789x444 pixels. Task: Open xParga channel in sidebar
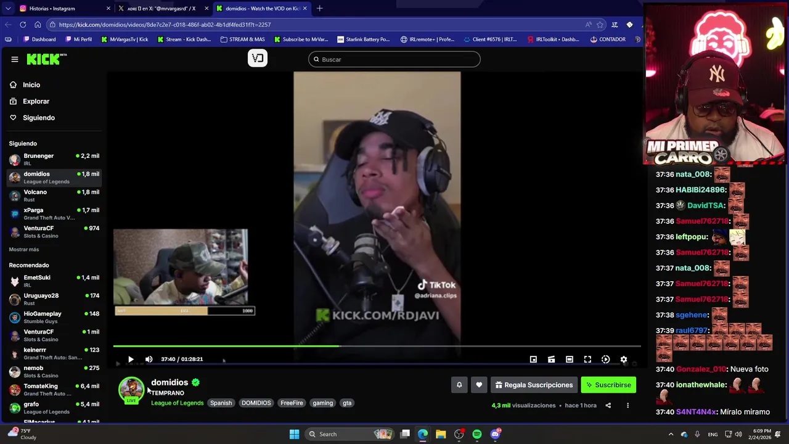tap(54, 213)
